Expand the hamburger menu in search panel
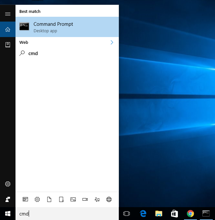 click(8, 14)
